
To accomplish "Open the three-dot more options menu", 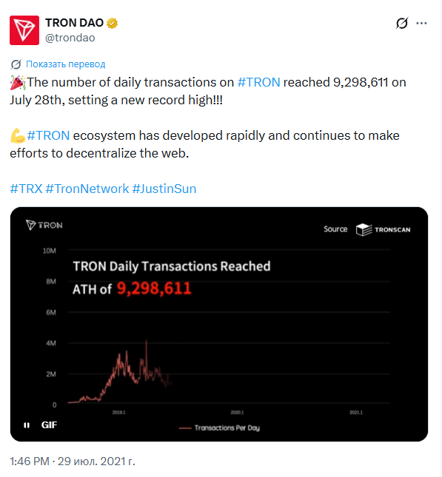I will click(x=421, y=23).
